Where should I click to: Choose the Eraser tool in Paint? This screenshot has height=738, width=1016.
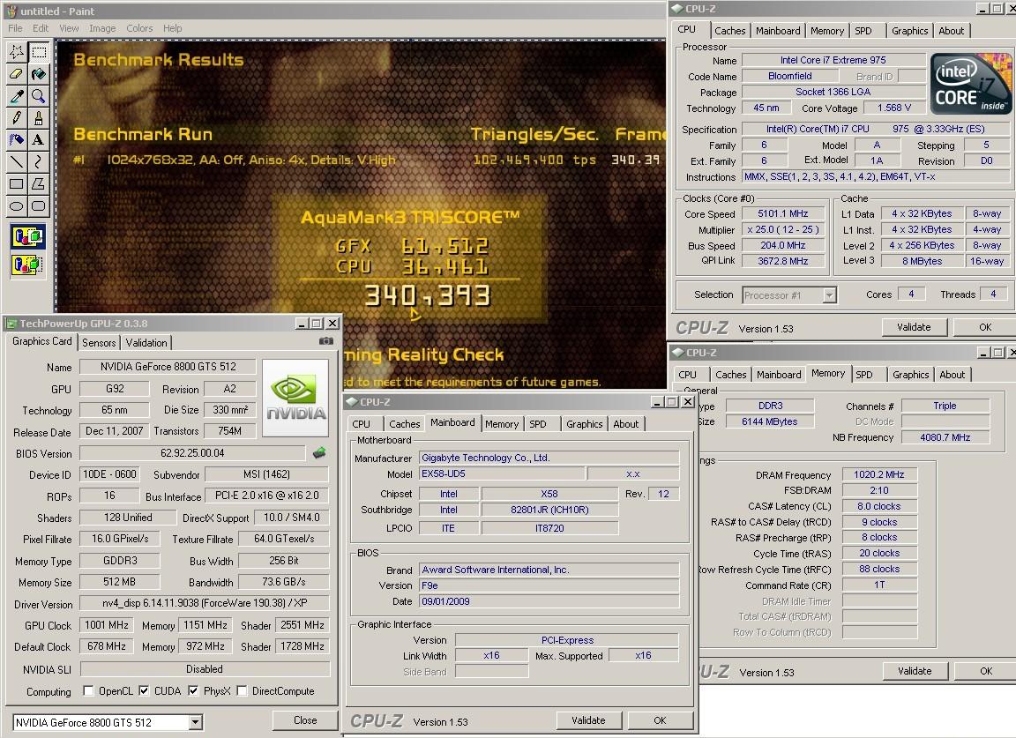(16, 74)
